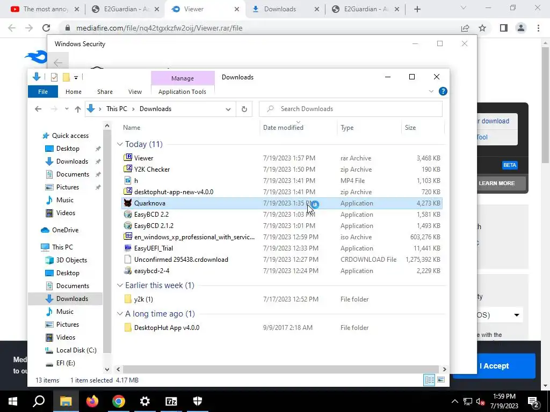Expand the address bar history dropdown
Screen dimensions: 550x412
tap(228, 109)
